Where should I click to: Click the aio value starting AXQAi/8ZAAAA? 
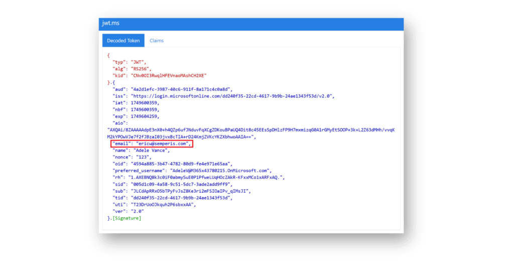pyautogui.click(x=251, y=134)
